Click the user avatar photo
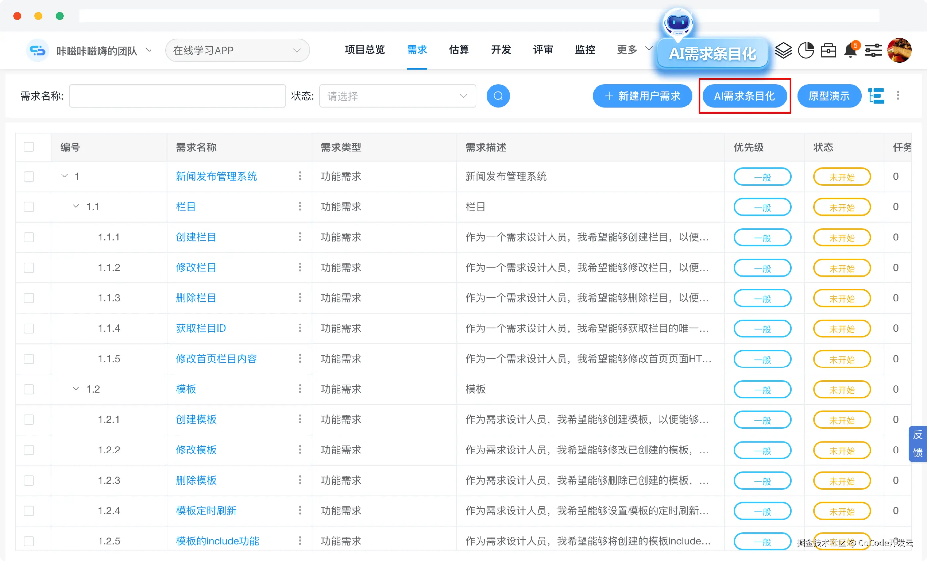 point(899,50)
